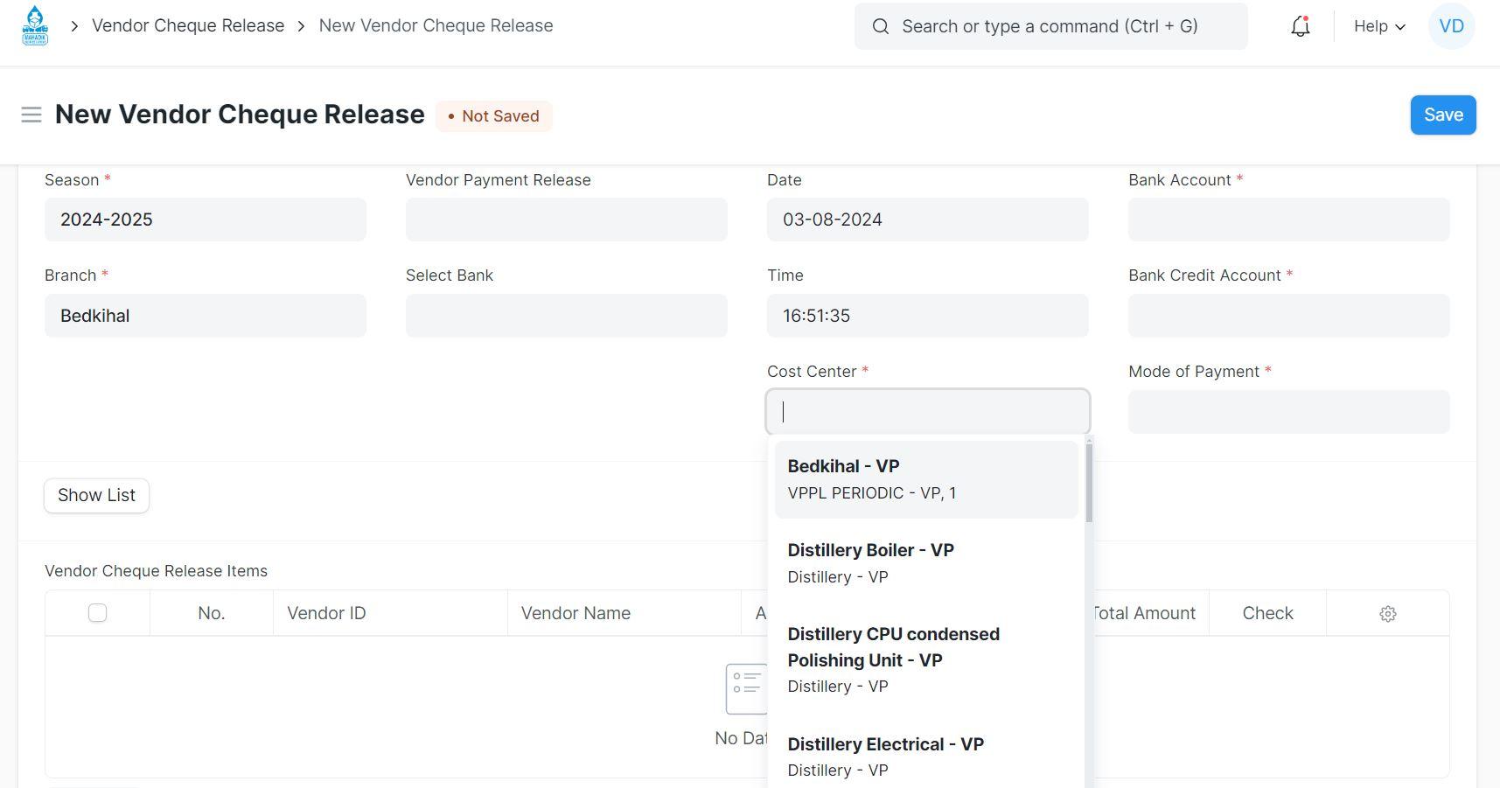Screen dimensions: 1500x788
Task: Tick the select-all checkbox in items table
Action: (98, 613)
